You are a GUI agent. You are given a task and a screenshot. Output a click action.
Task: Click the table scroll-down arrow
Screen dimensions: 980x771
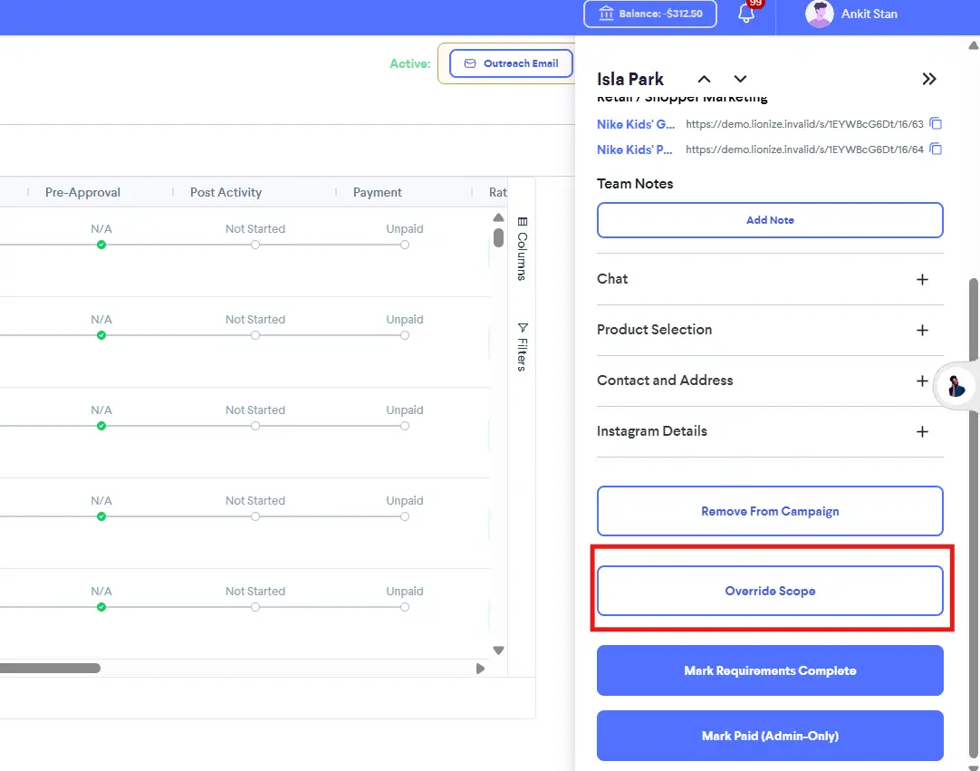(x=498, y=651)
